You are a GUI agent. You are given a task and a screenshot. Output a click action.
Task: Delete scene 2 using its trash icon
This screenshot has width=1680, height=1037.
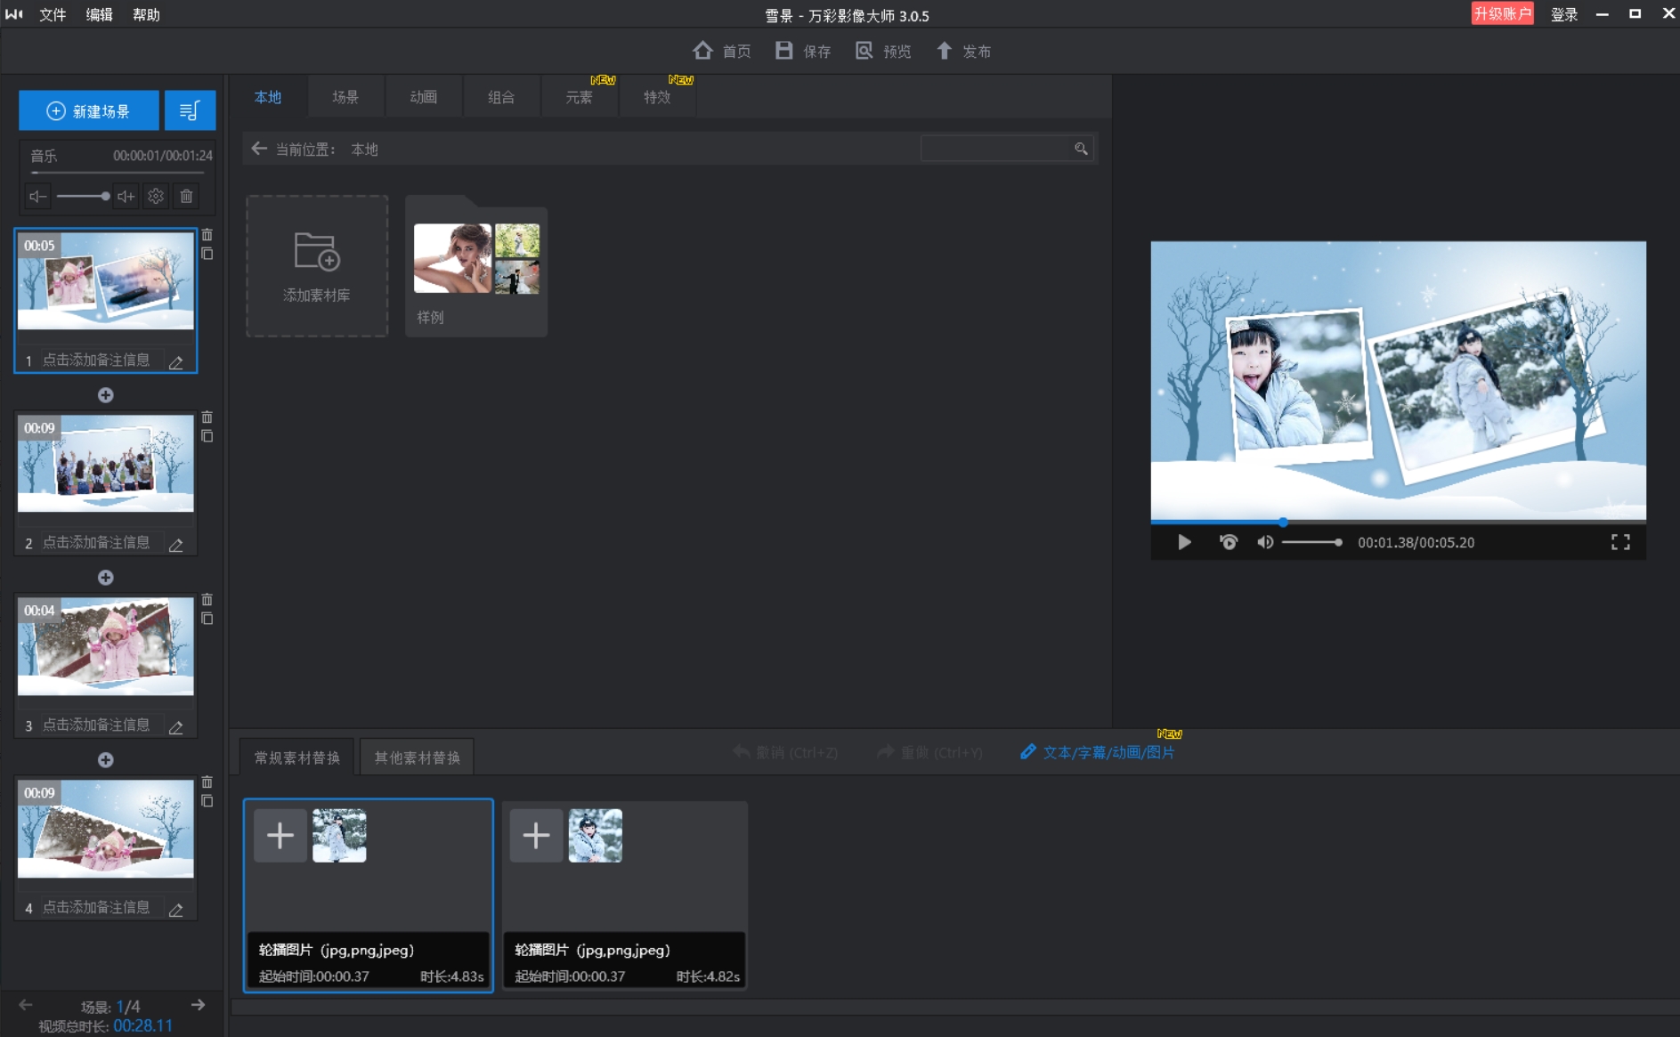(207, 417)
